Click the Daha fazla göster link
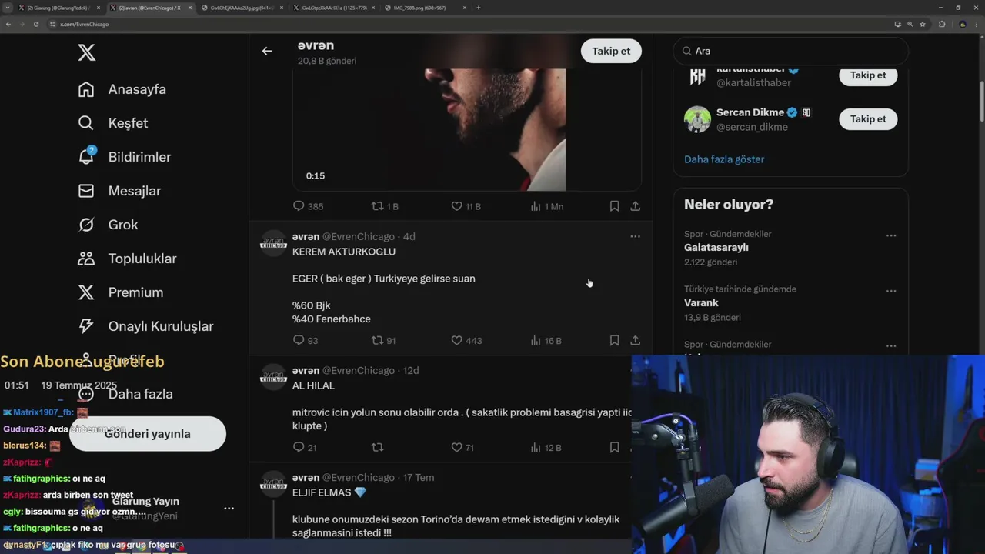 724,159
